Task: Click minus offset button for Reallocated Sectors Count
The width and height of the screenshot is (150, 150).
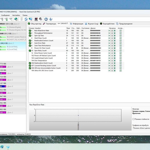Action: (x=109, y=40)
